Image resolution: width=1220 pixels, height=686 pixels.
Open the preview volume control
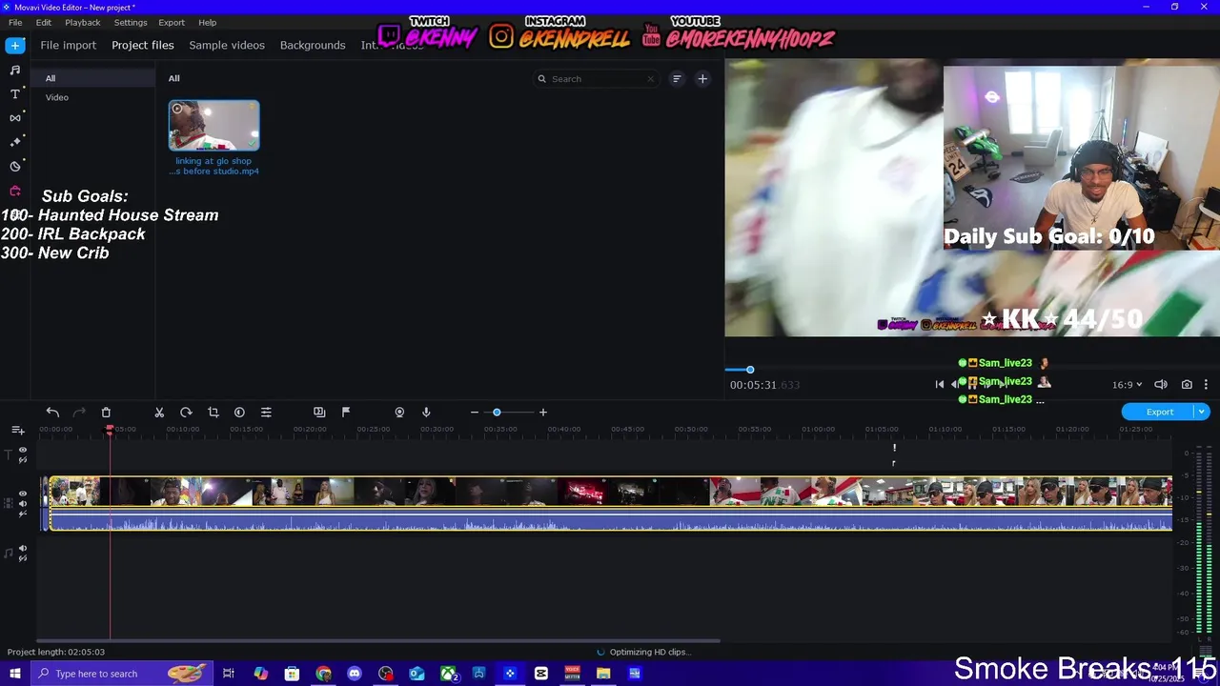pos(1161,384)
